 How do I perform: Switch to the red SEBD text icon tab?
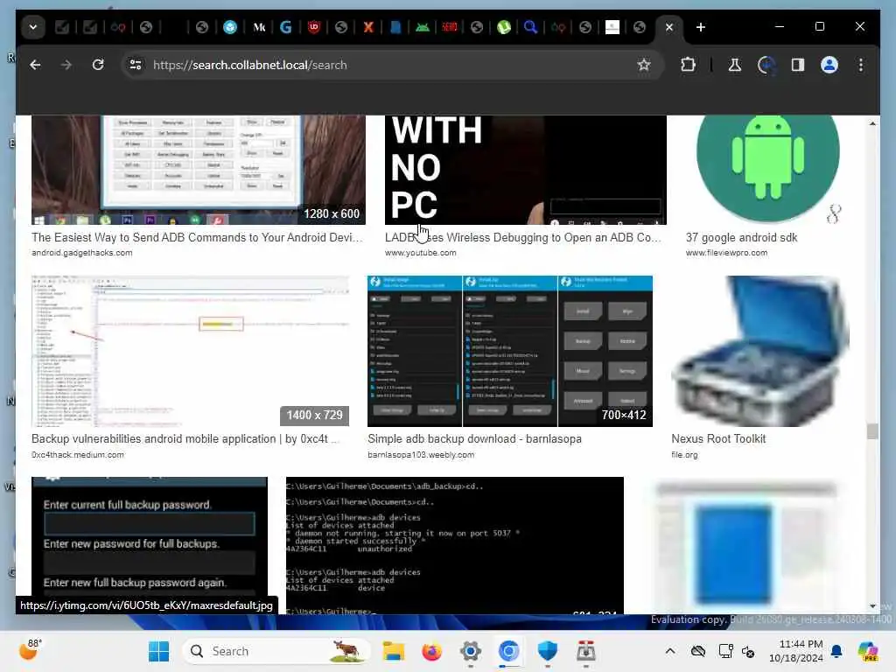click(x=450, y=27)
